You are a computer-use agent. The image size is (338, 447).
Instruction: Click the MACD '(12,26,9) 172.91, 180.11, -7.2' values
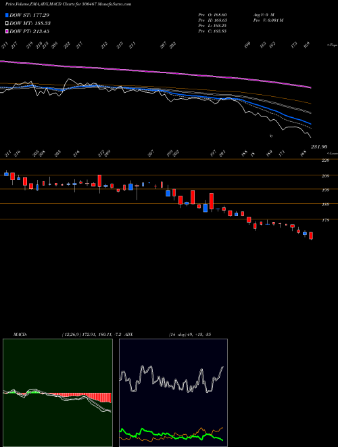(92, 335)
